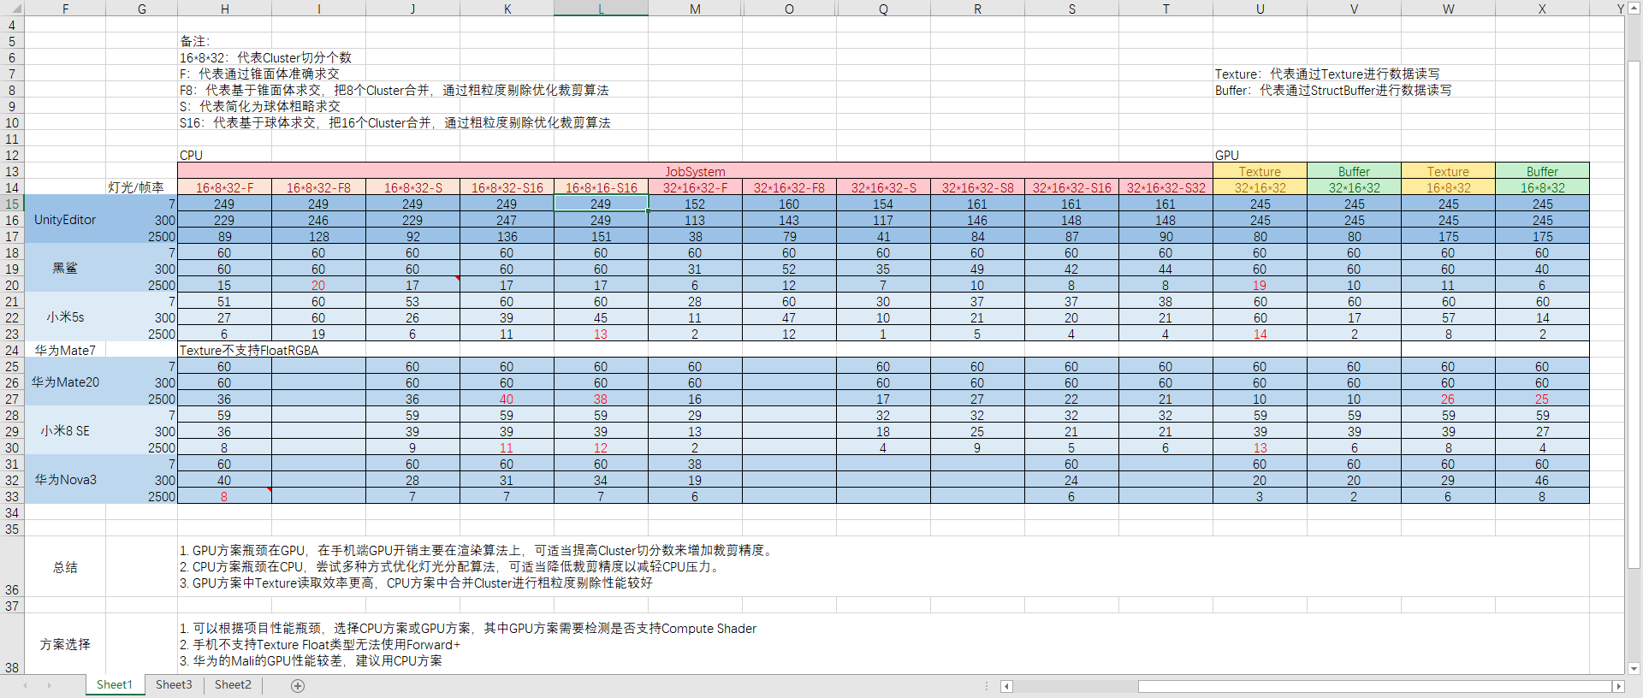The height and width of the screenshot is (698, 1643).
Task: Select red value 19 in Texture column
Action: click(1260, 285)
